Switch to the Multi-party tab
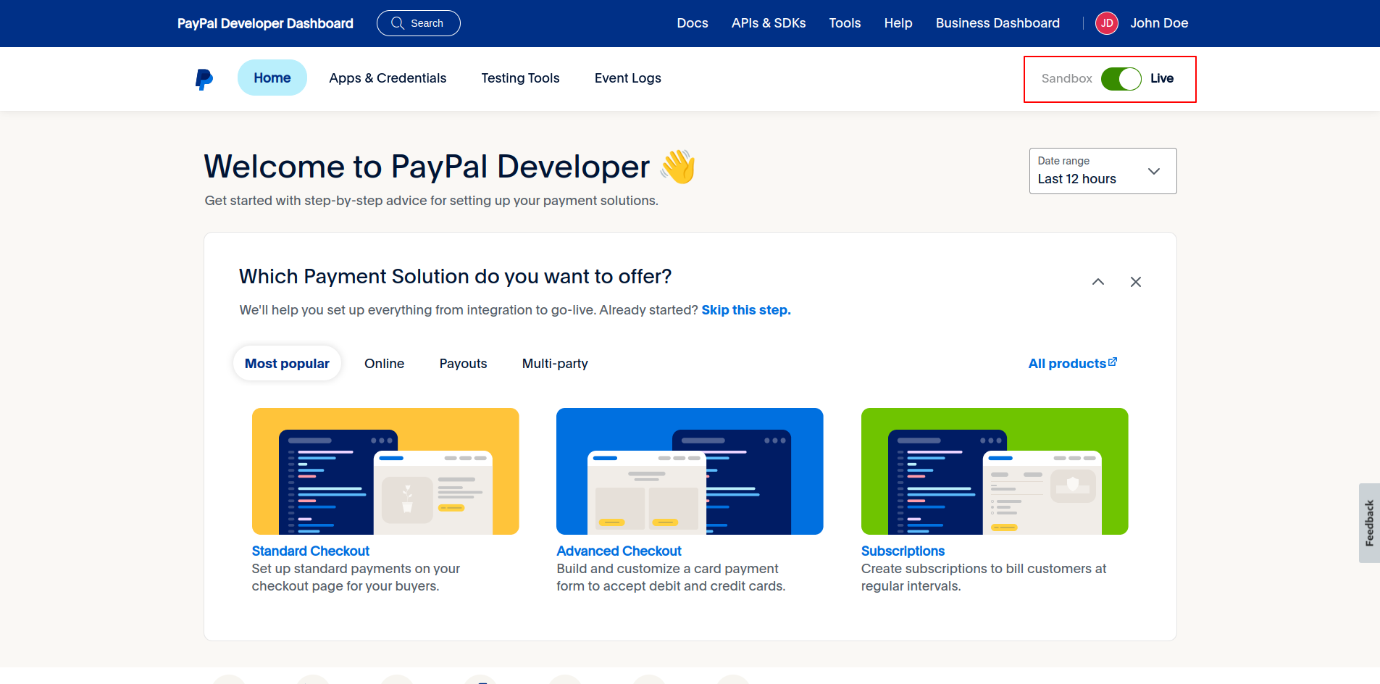1380x684 pixels. click(x=555, y=363)
